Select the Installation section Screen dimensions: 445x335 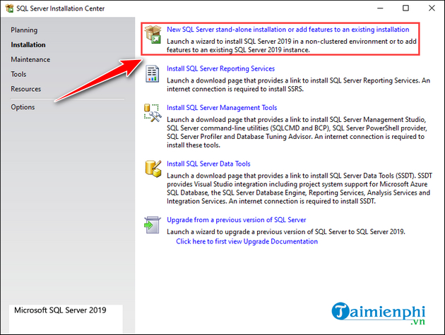(x=28, y=44)
